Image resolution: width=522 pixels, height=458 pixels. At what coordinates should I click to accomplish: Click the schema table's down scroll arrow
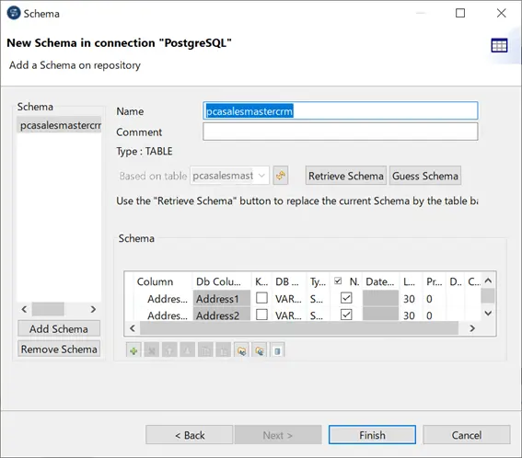click(x=488, y=314)
